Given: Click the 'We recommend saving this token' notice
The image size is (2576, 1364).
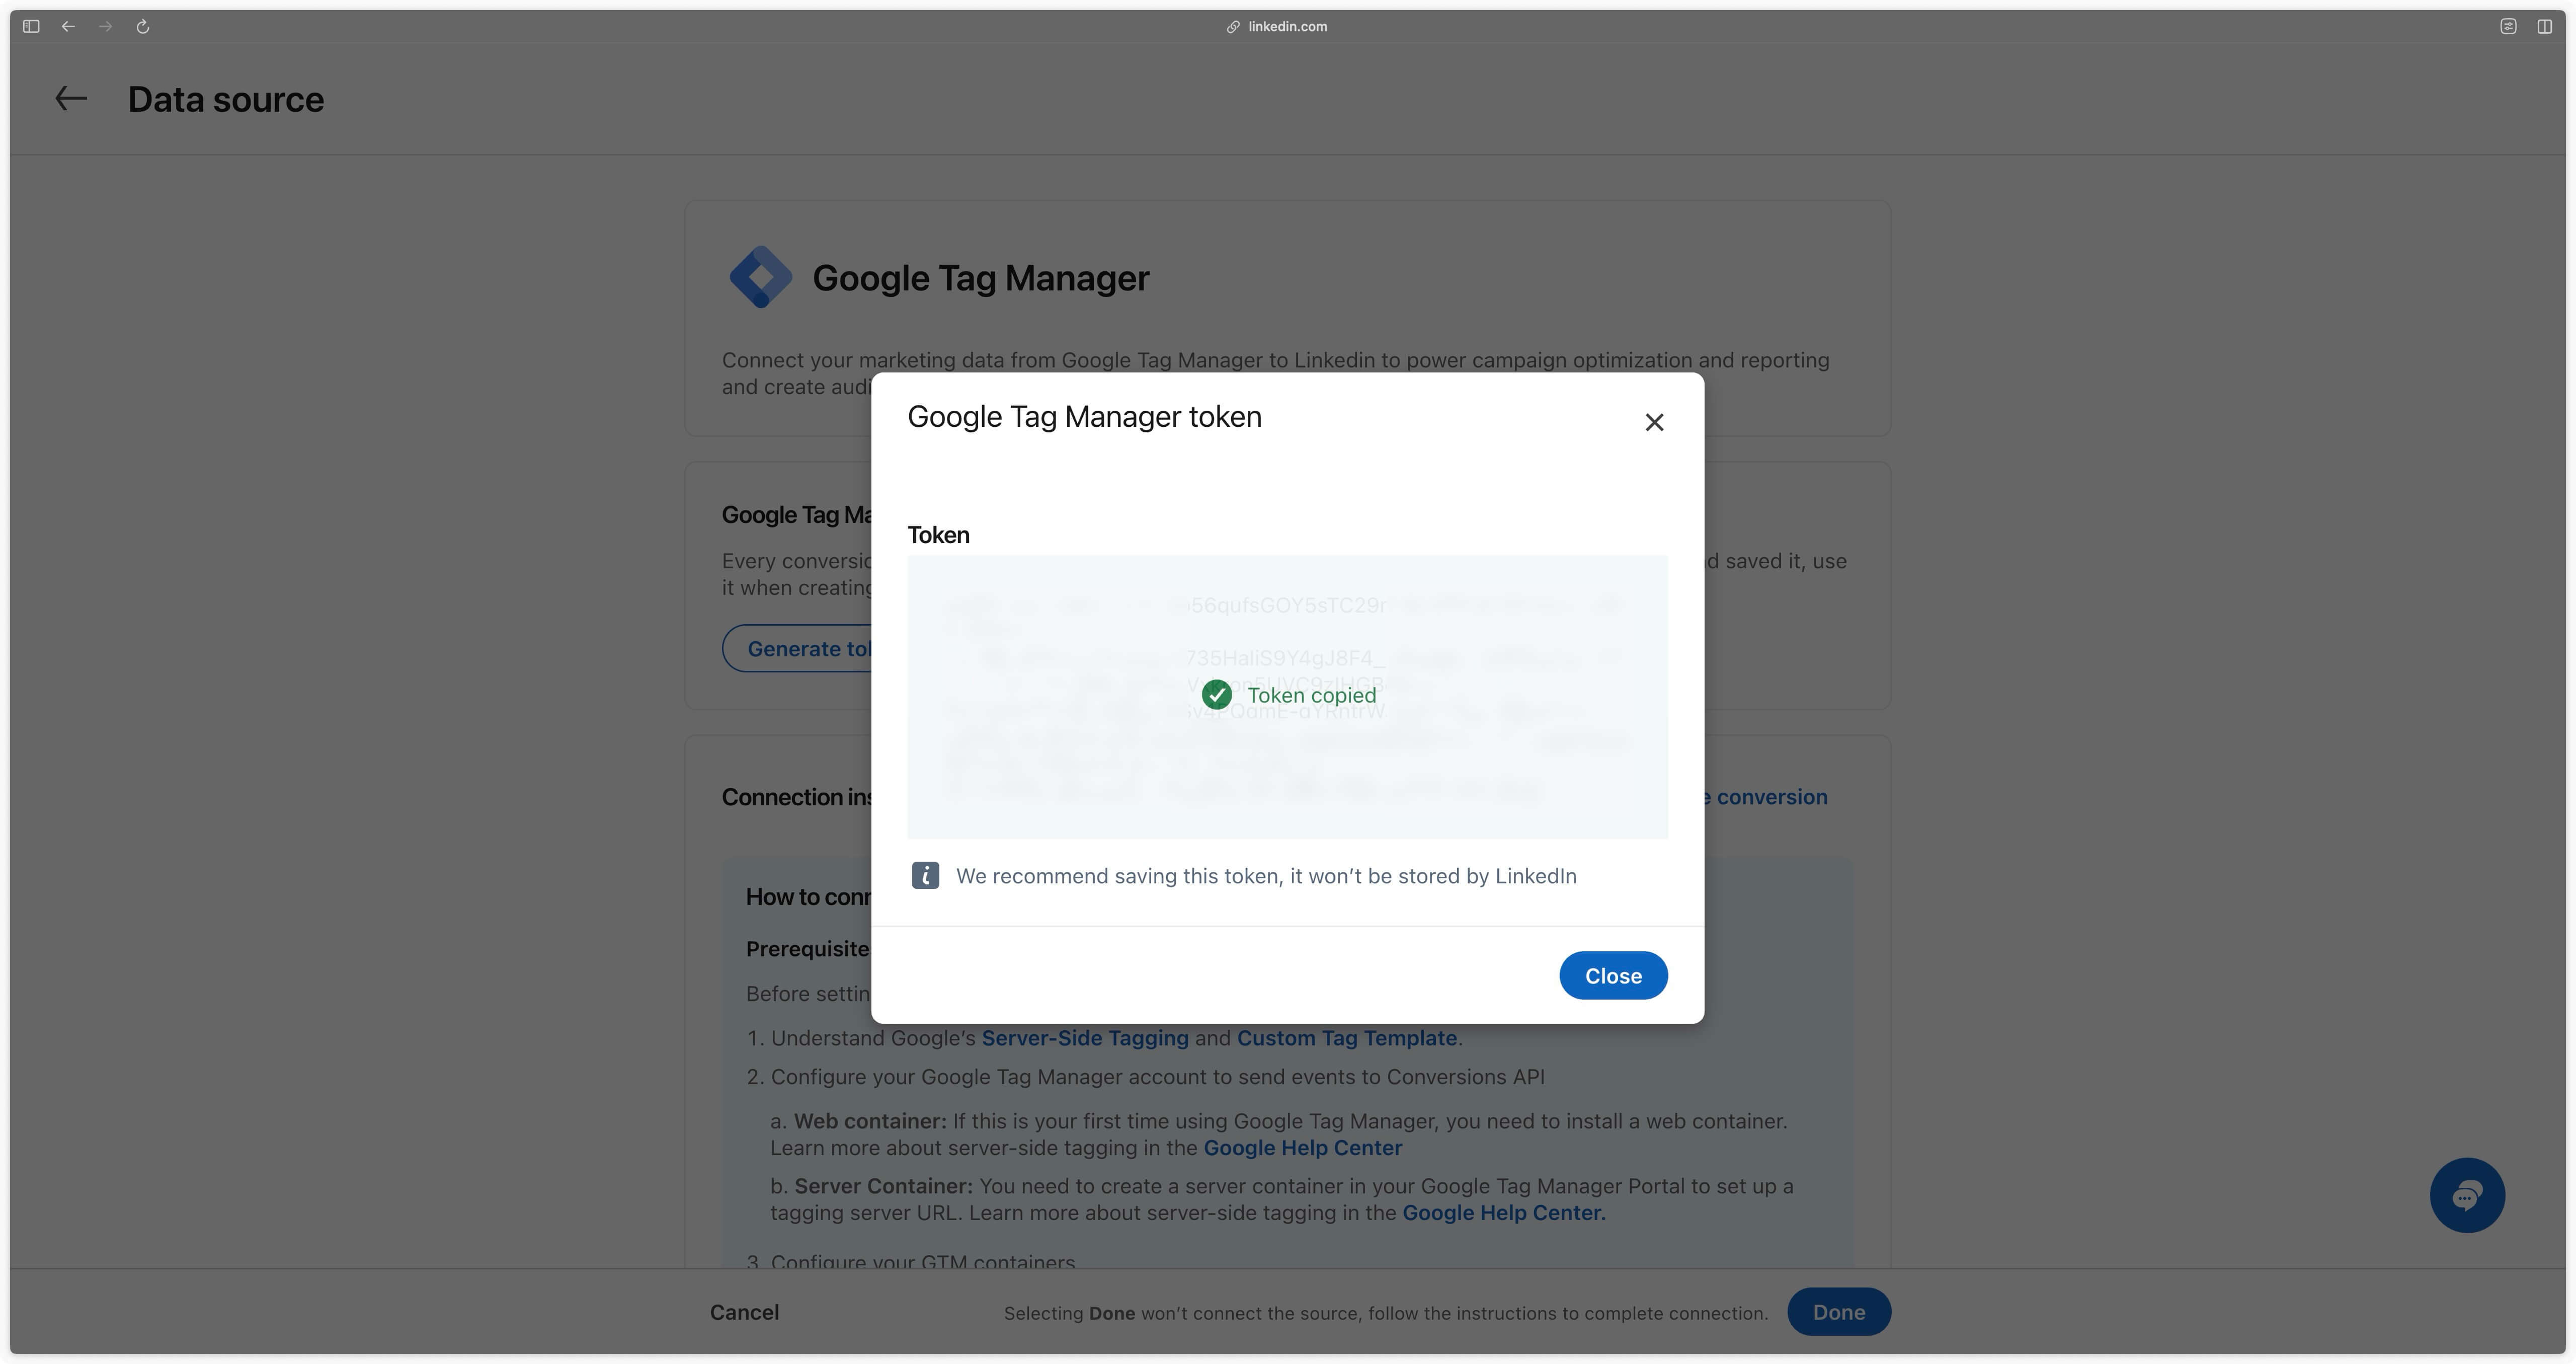Looking at the screenshot, I should coord(1266,877).
